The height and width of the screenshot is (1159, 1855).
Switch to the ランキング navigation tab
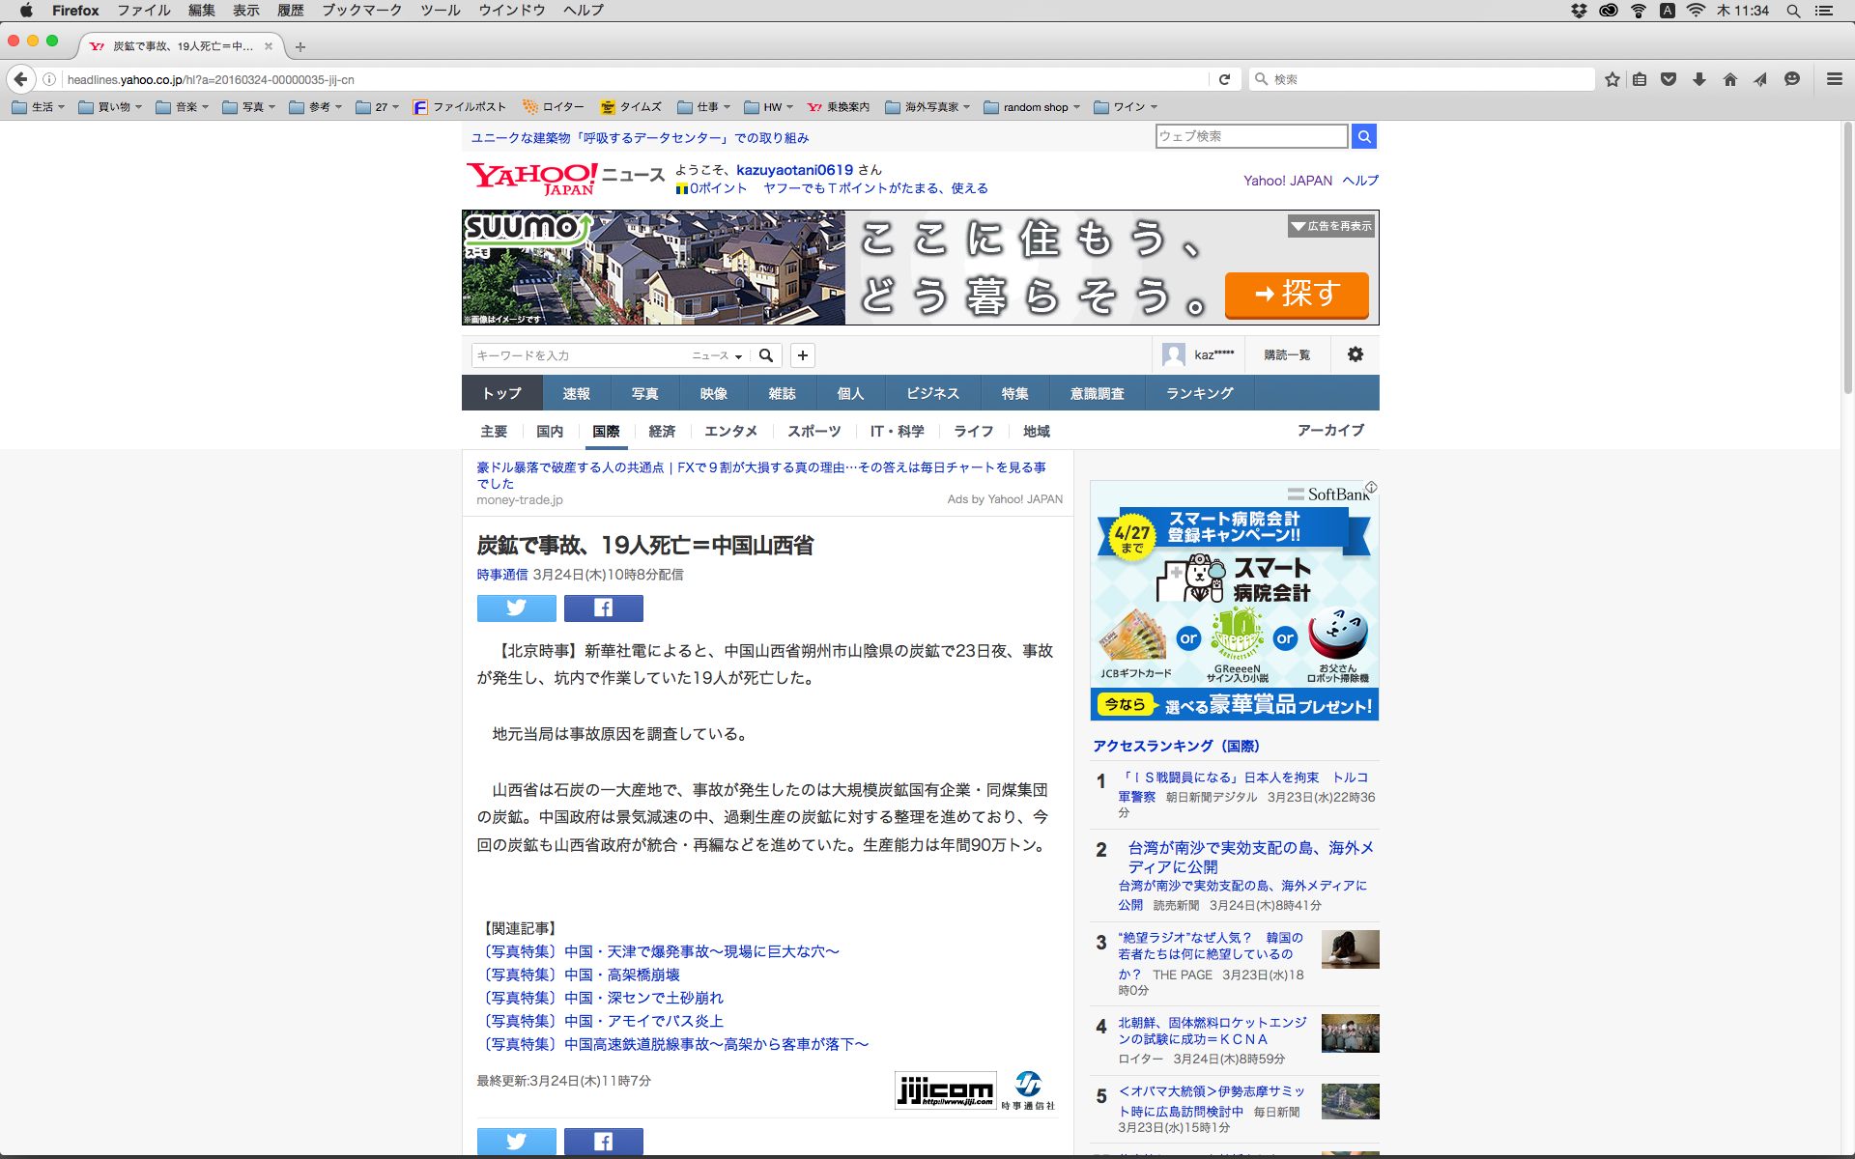[x=1199, y=393]
